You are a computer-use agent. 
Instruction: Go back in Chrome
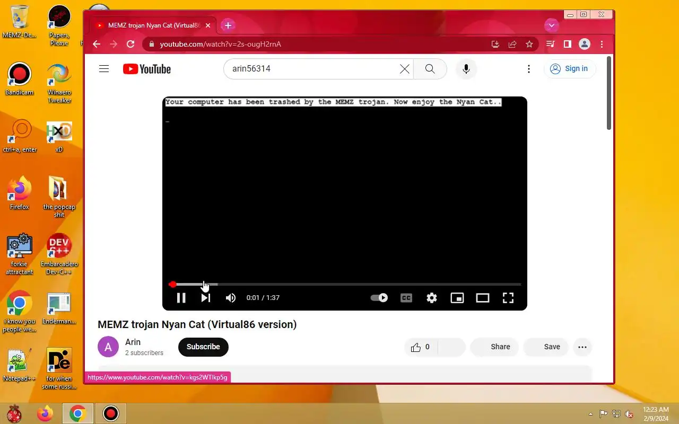click(x=97, y=44)
